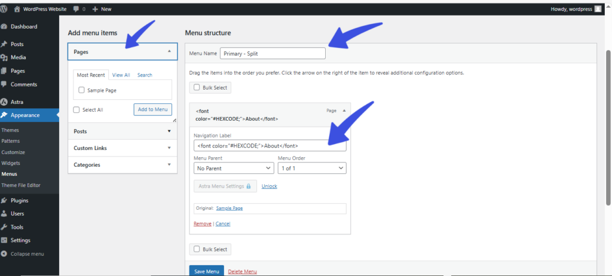
Task: Click the Cancel link
Action: point(223,223)
